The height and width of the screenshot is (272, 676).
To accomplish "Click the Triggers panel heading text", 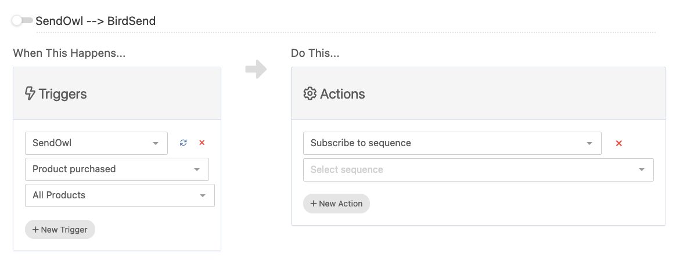I will click(63, 94).
